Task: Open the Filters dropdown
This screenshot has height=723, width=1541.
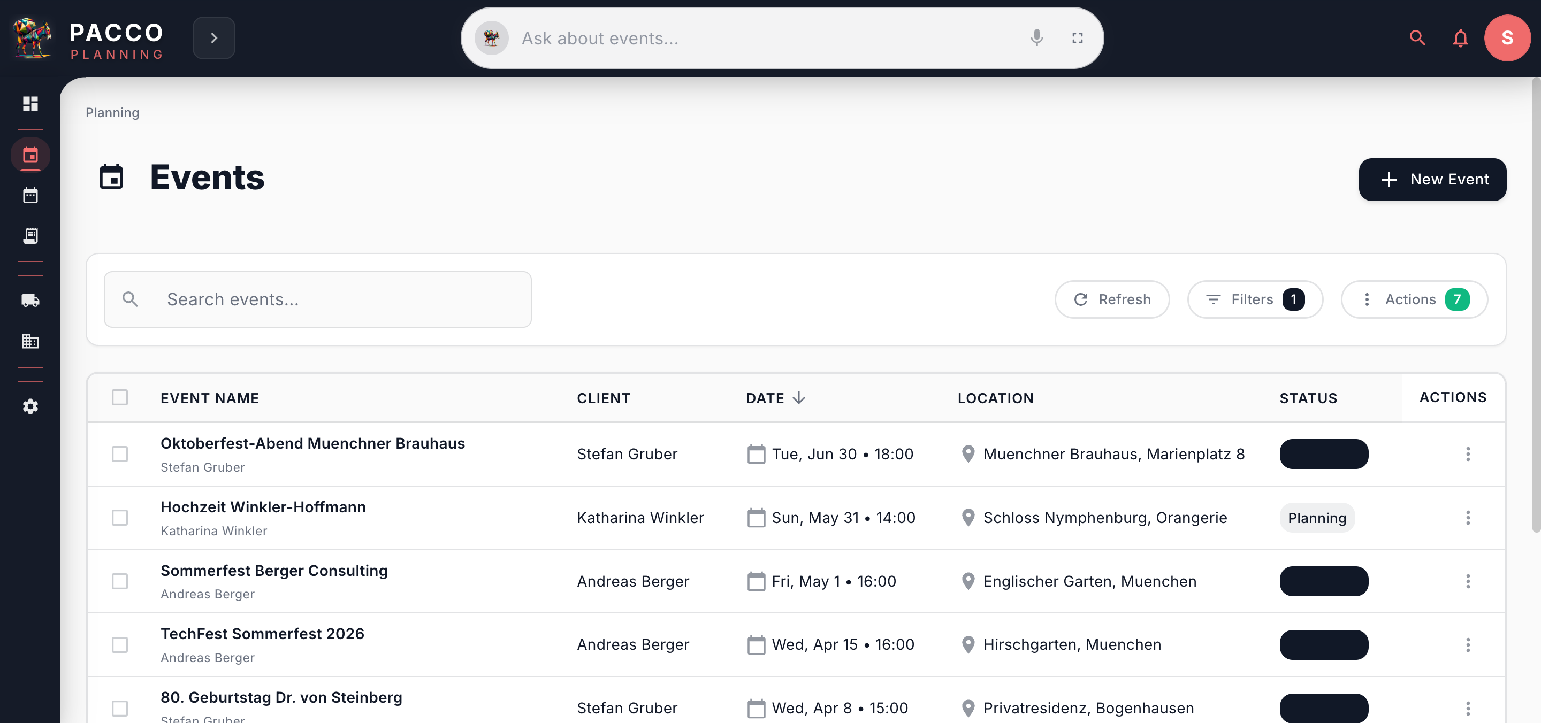Action: (x=1254, y=299)
